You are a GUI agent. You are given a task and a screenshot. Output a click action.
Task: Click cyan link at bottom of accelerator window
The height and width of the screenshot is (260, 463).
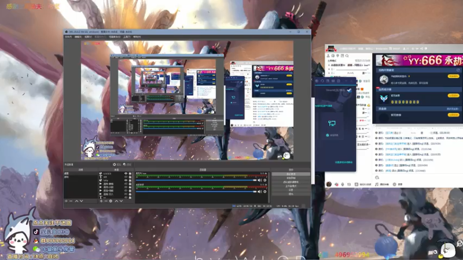pyautogui.click(x=343, y=162)
